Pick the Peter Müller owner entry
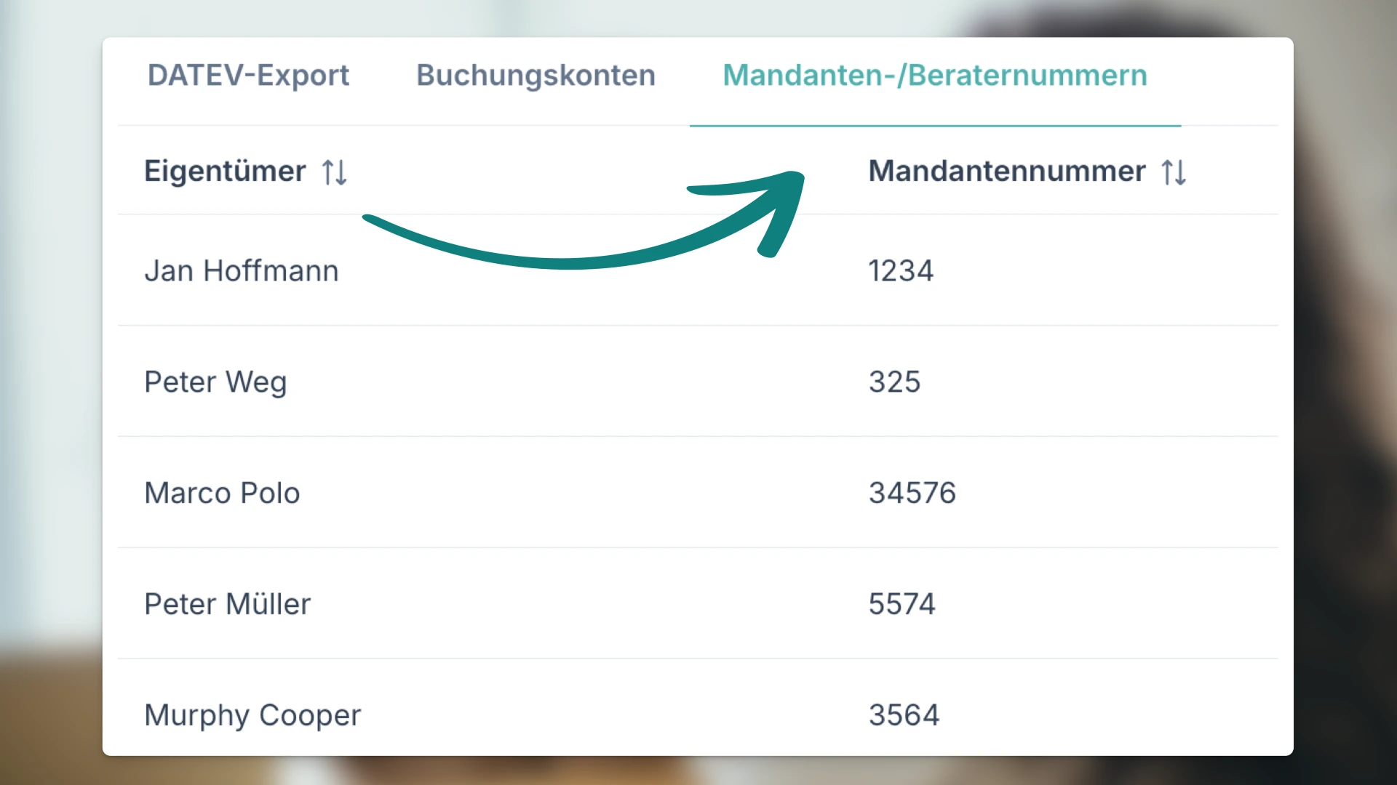Viewport: 1397px width, 785px height. (x=227, y=605)
